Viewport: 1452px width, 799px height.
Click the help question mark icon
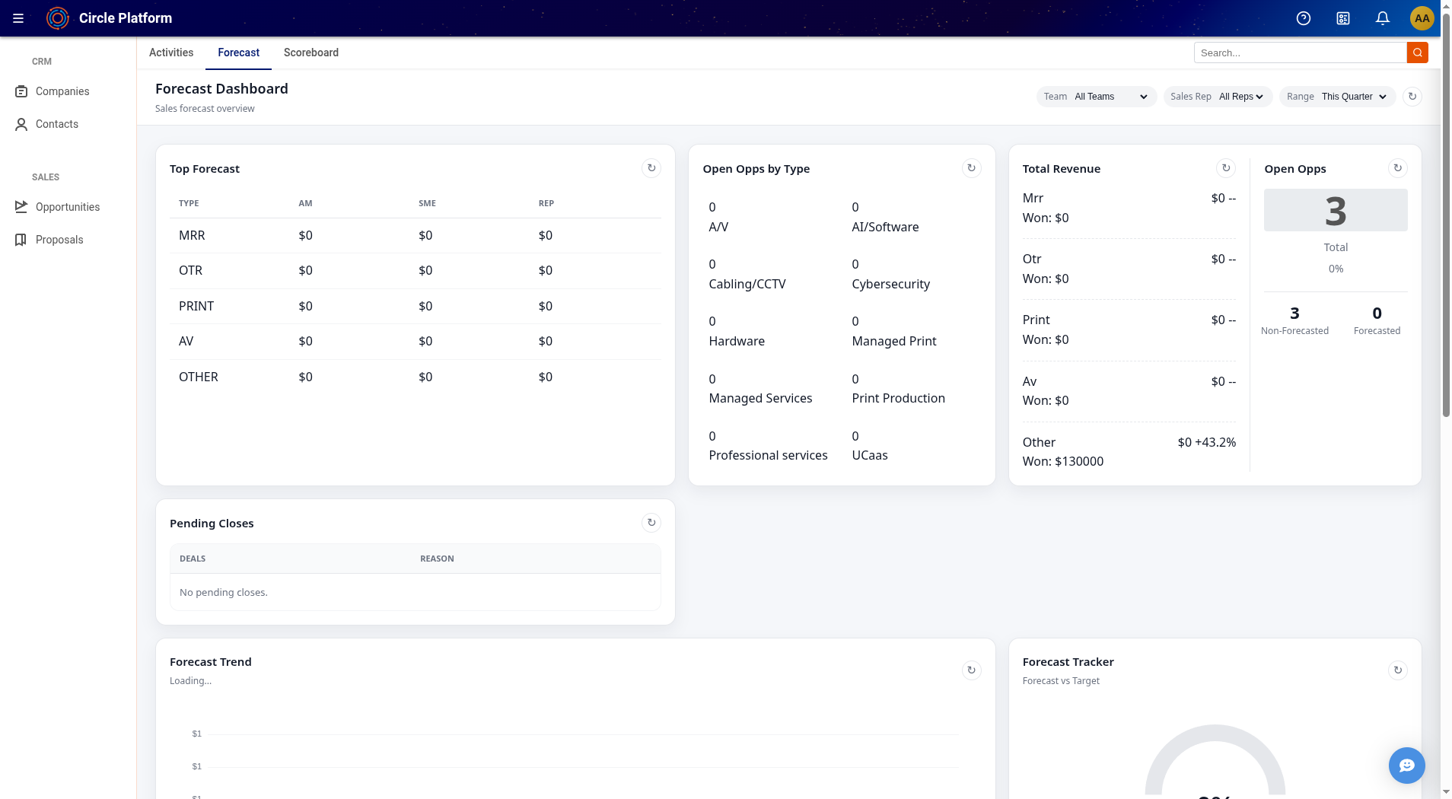click(1304, 18)
